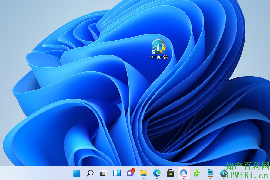Click the IPWiKi.cn watermark text
The image size is (270, 180).
[248, 175]
